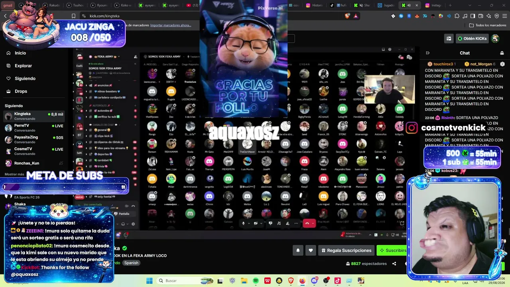This screenshot has width=510, height=287.
Task: Open OBS Studio from the taskbar
Action: pos(326,281)
